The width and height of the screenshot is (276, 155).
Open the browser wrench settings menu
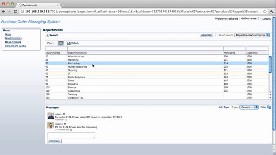tap(272, 12)
